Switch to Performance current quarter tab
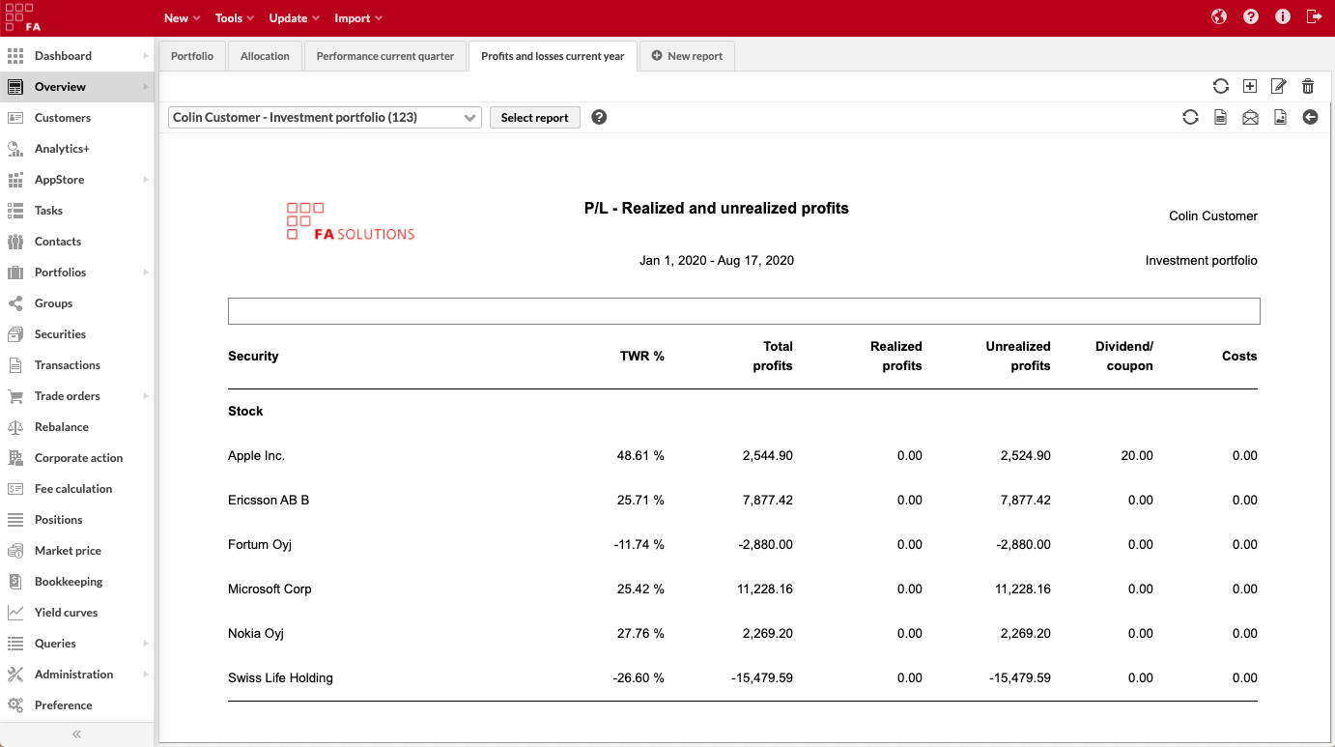 click(x=385, y=56)
